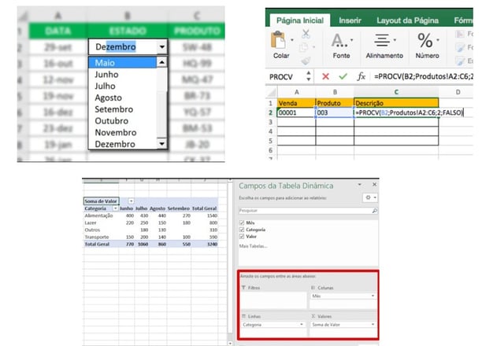Click the dropdown list scroll up arrow
This screenshot has height=346, width=482.
[161, 62]
